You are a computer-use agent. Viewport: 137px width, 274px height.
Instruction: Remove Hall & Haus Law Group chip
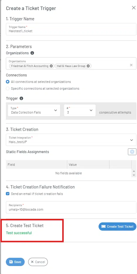click(x=88, y=66)
